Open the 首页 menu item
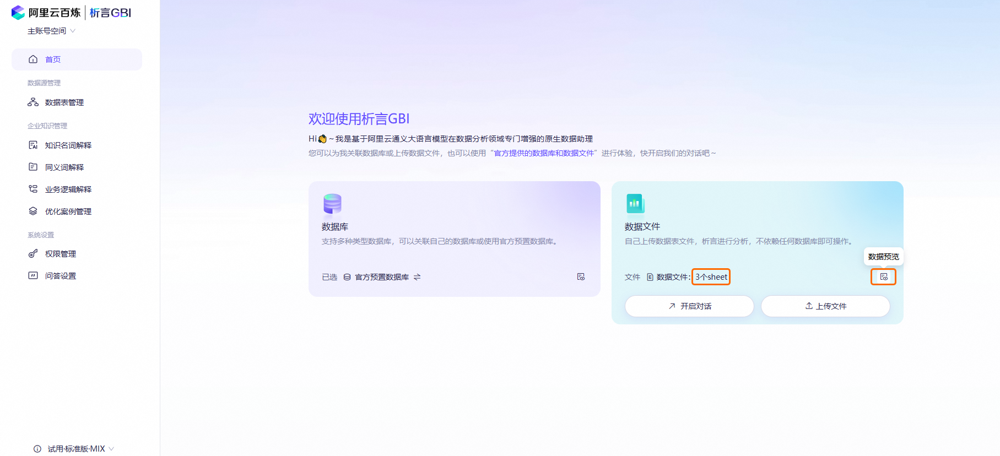Image resolution: width=1000 pixels, height=456 pixels. coord(77,59)
